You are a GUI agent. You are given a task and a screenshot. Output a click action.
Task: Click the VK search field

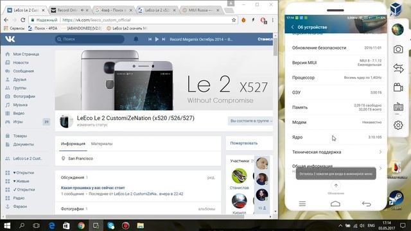90,39
